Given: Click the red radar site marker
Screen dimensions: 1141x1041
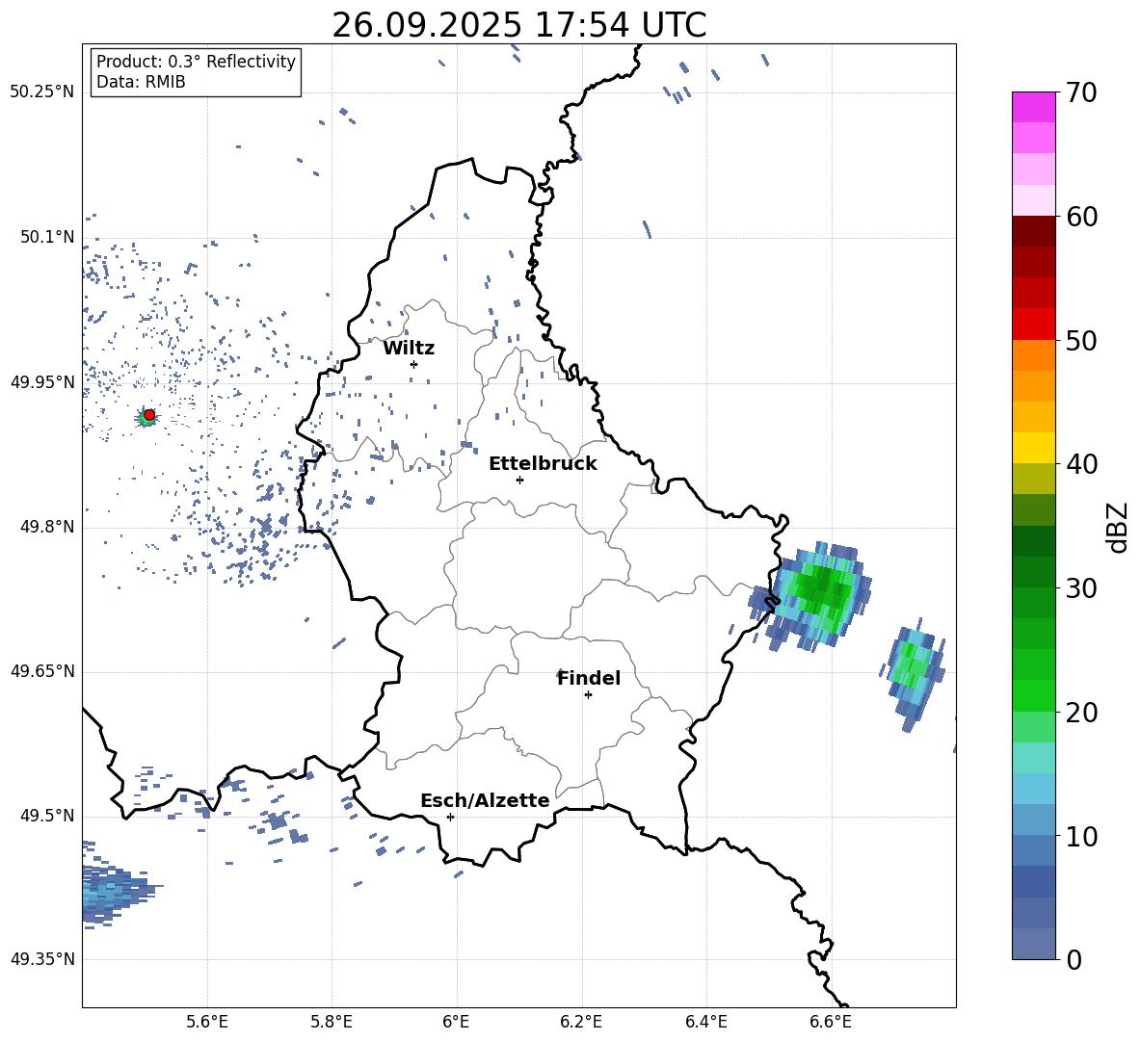Looking at the screenshot, I should 149,415.
